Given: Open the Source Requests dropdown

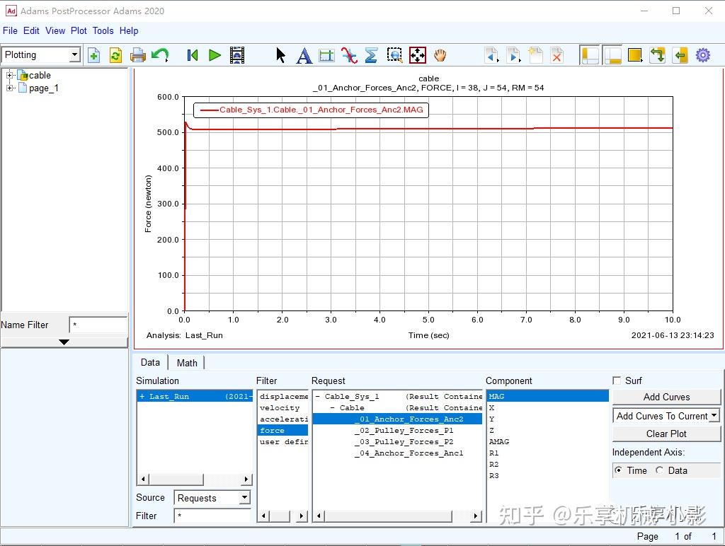Looking at the screenshot, I should click(x=244, y=498).
